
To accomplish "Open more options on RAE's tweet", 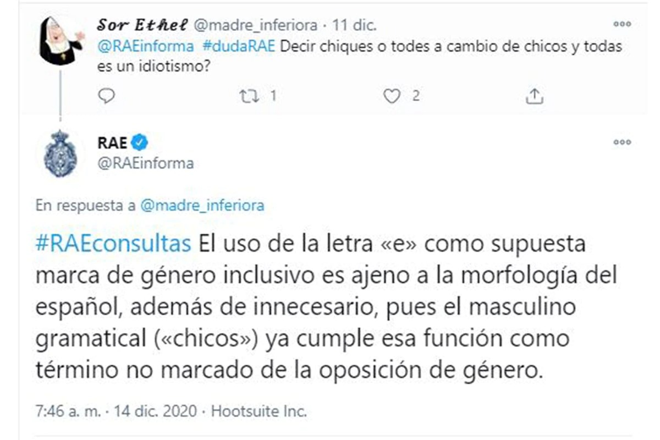I will [x=622, y=142].
